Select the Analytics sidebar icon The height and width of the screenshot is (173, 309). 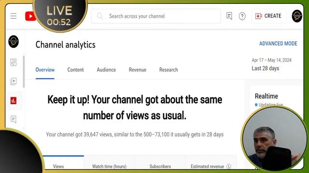point(14,100)
